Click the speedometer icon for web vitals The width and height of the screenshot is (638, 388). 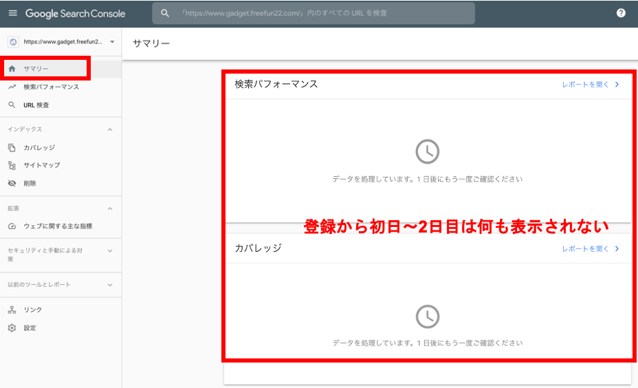(x=12, y=226)
